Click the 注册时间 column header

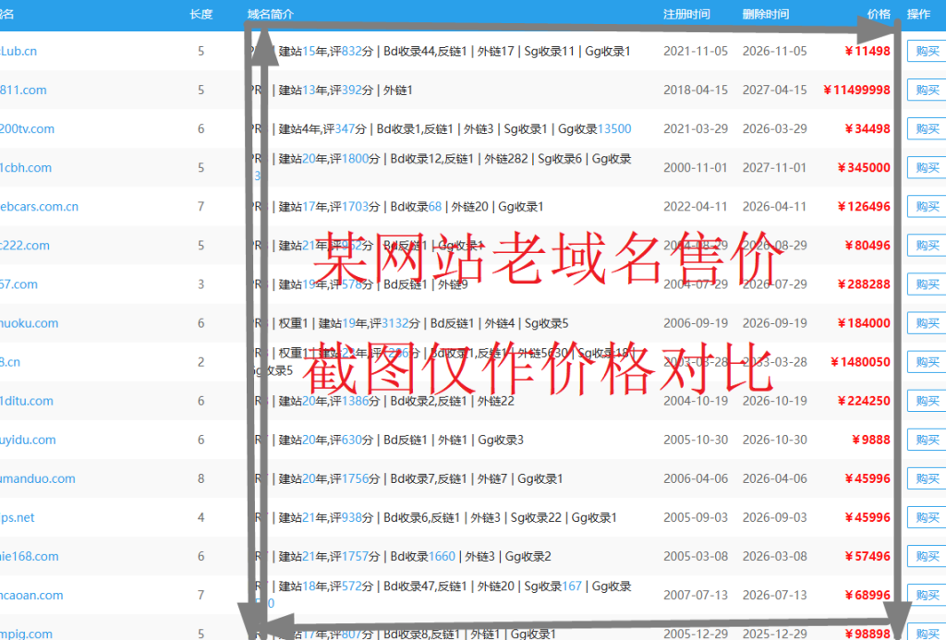[x=686, y=15]
